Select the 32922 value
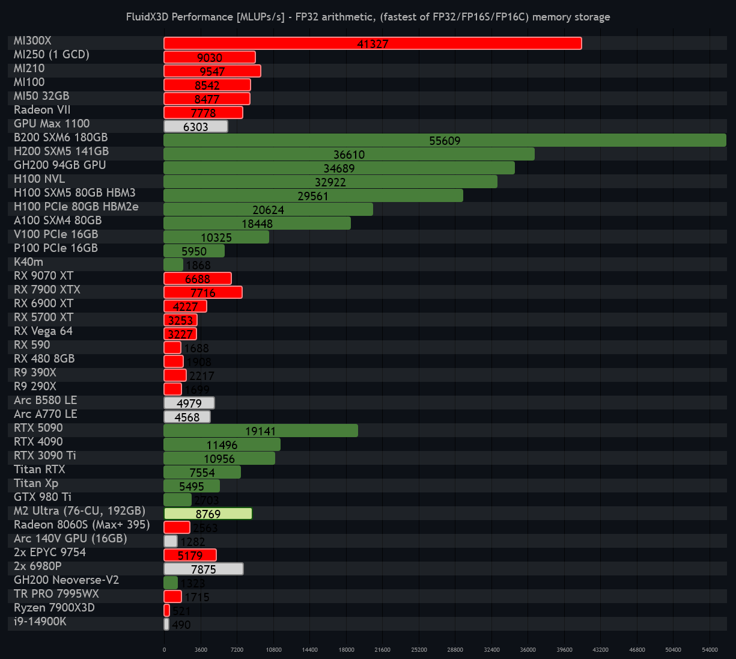Screen dimensions: 736x659 click(x=330, y=182)
